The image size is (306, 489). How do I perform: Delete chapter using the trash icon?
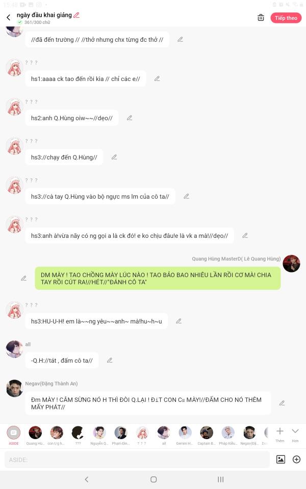click(x=261, y=18)
